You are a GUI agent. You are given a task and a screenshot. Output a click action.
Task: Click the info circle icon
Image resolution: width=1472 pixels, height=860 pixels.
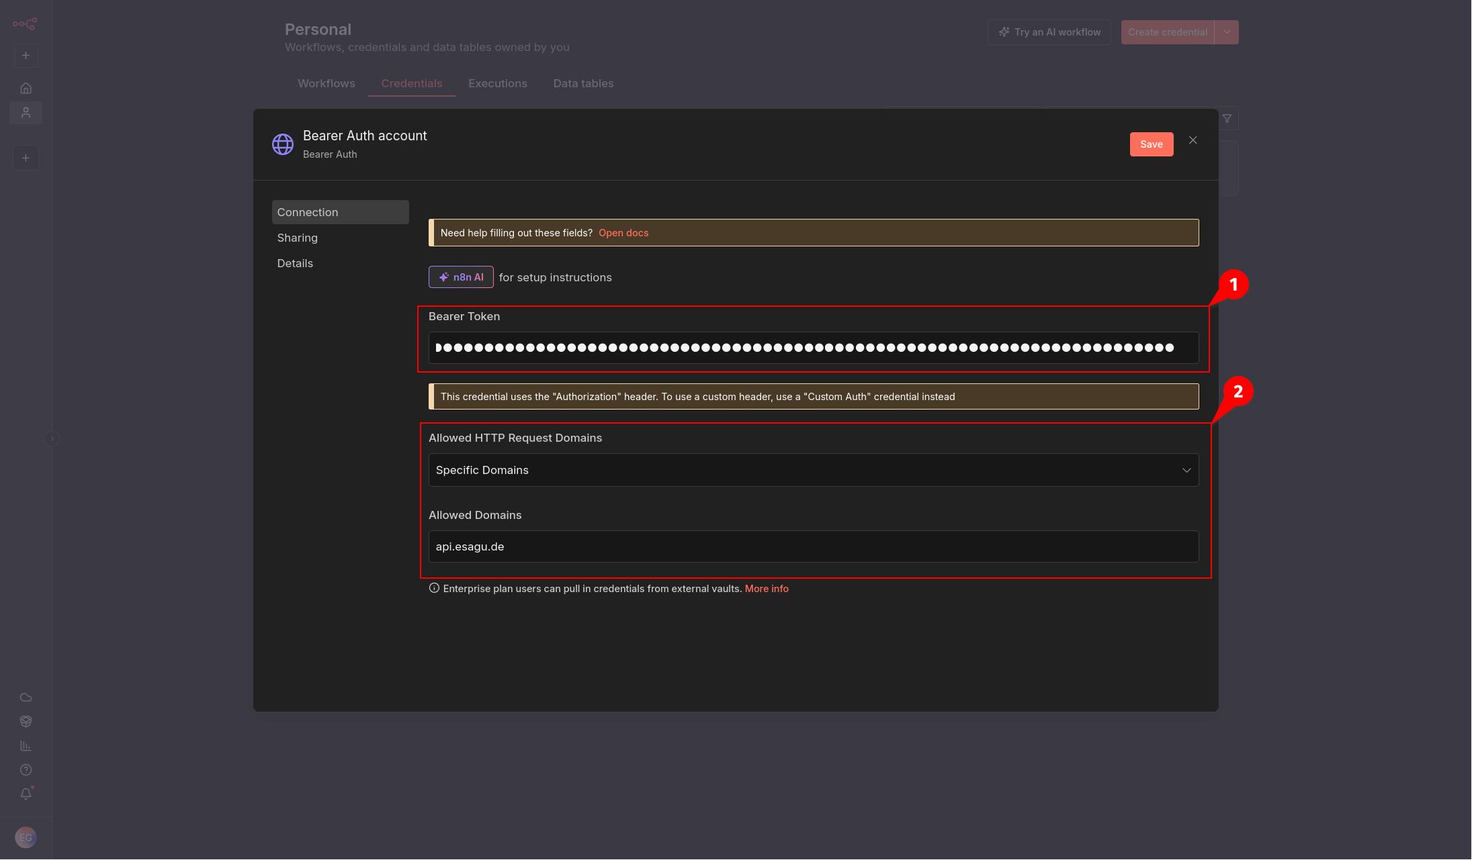tap(434, 588)
